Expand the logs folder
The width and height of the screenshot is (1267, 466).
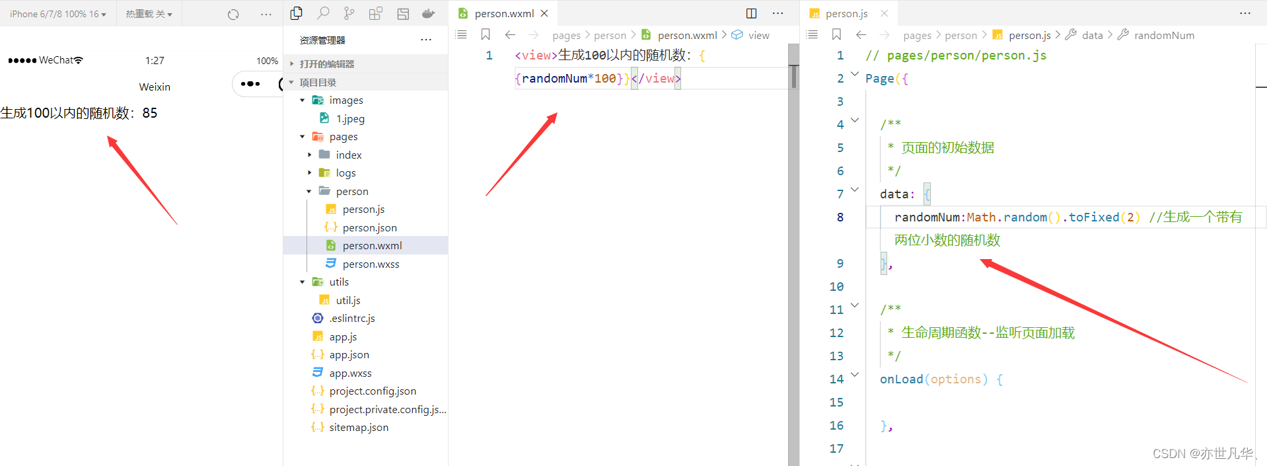coord(365,173)
